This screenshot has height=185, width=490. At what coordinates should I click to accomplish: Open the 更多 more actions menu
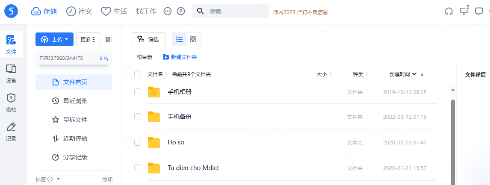point(88,39)
